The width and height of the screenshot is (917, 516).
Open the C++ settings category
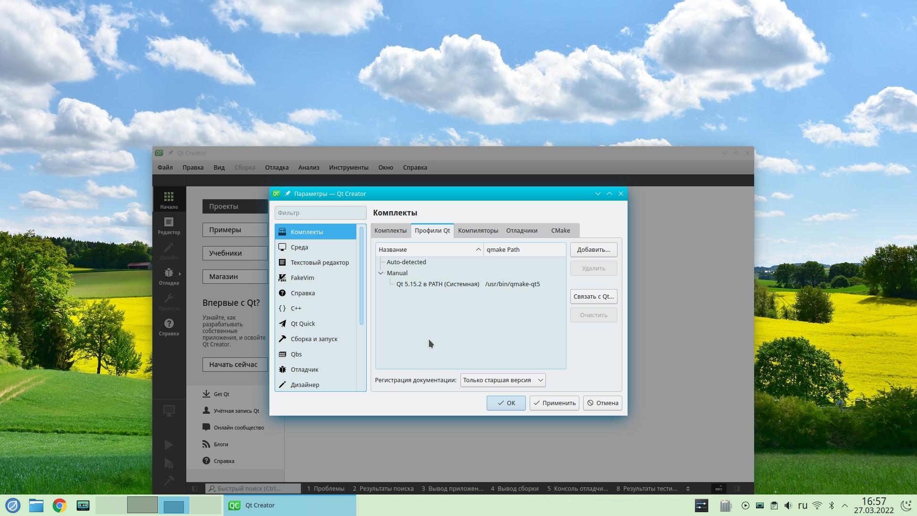[x=296, y=308]
